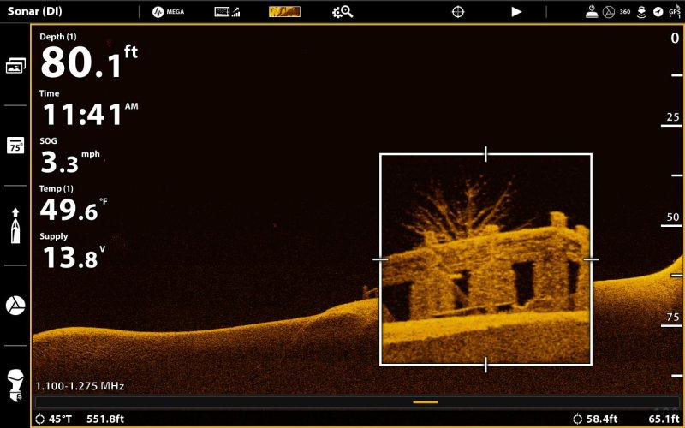Click the SOG 3.3 mph readout

(69, 156)
